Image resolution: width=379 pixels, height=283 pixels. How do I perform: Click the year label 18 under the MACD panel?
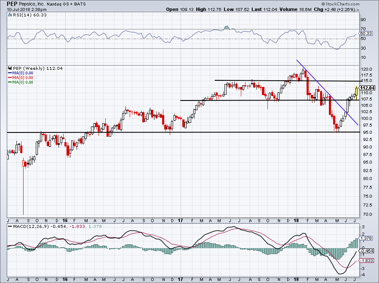(x=296, y=280)
